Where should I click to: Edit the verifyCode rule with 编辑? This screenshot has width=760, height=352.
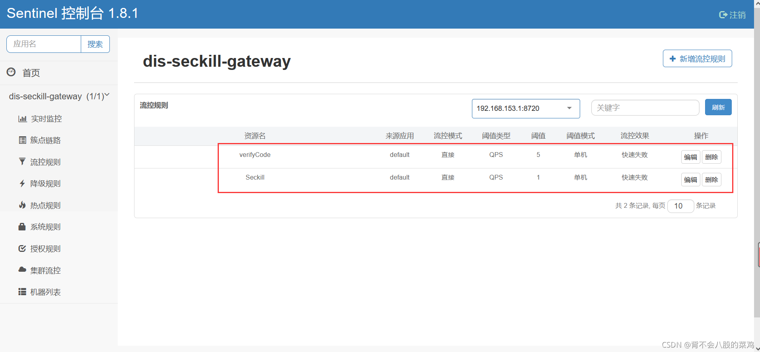click(690, 157)
